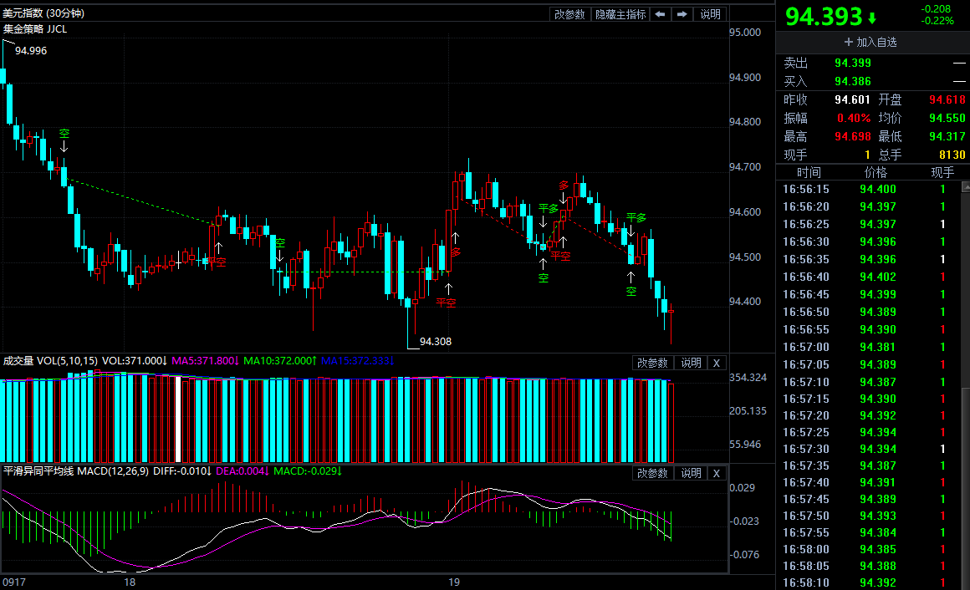This screenshot has height=590, width=970.
Task: Open 说明 for the main chart
Action: (710, 14)
